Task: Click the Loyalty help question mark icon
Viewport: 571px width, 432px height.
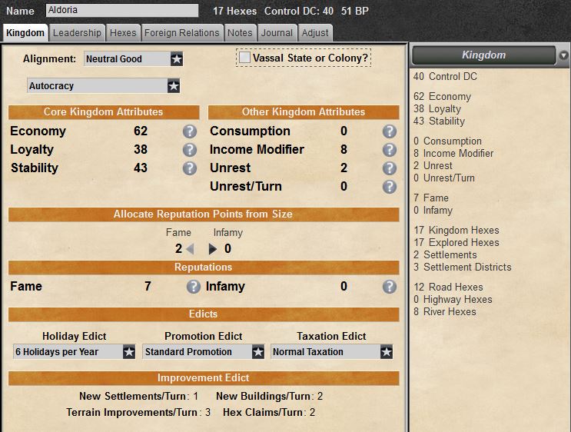Action: (x=190, y=150)
